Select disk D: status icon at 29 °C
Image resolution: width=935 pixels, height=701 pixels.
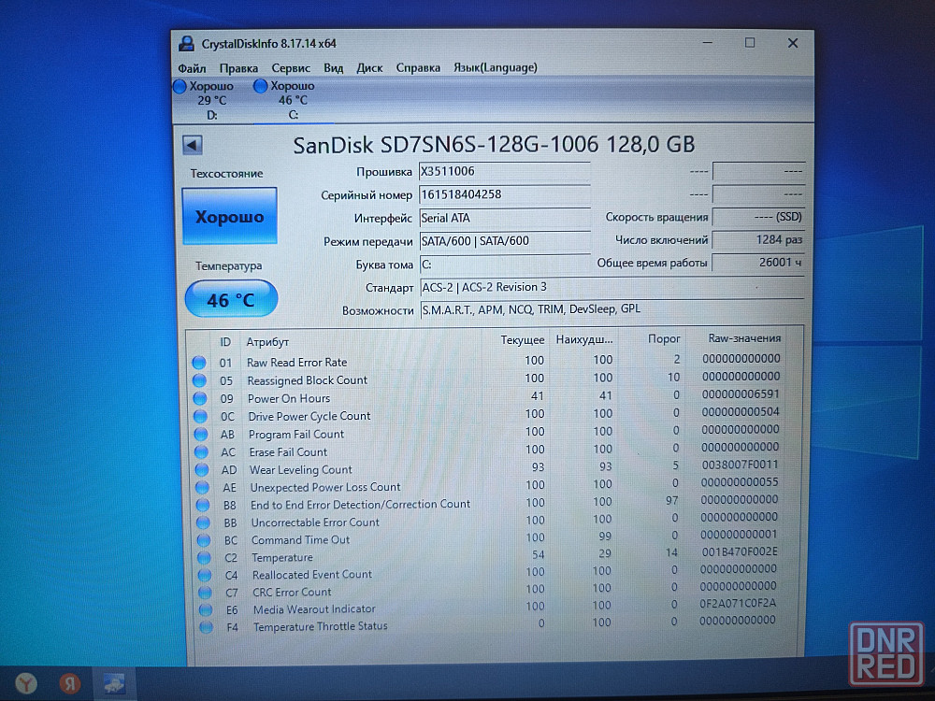180,86
